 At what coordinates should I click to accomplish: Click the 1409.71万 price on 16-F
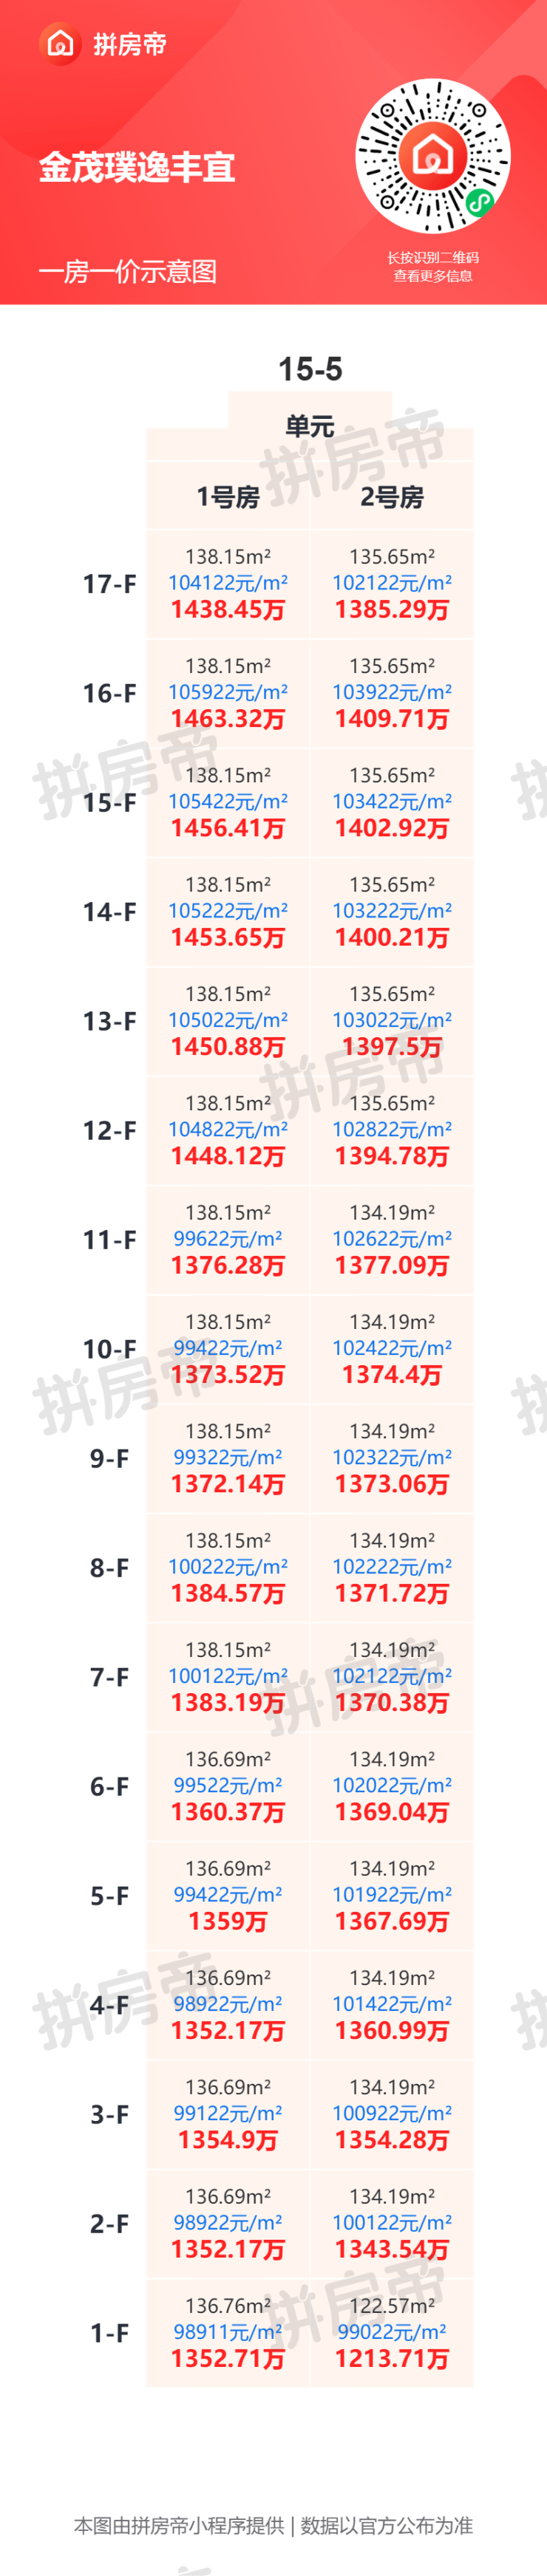(x=392, y=718)
